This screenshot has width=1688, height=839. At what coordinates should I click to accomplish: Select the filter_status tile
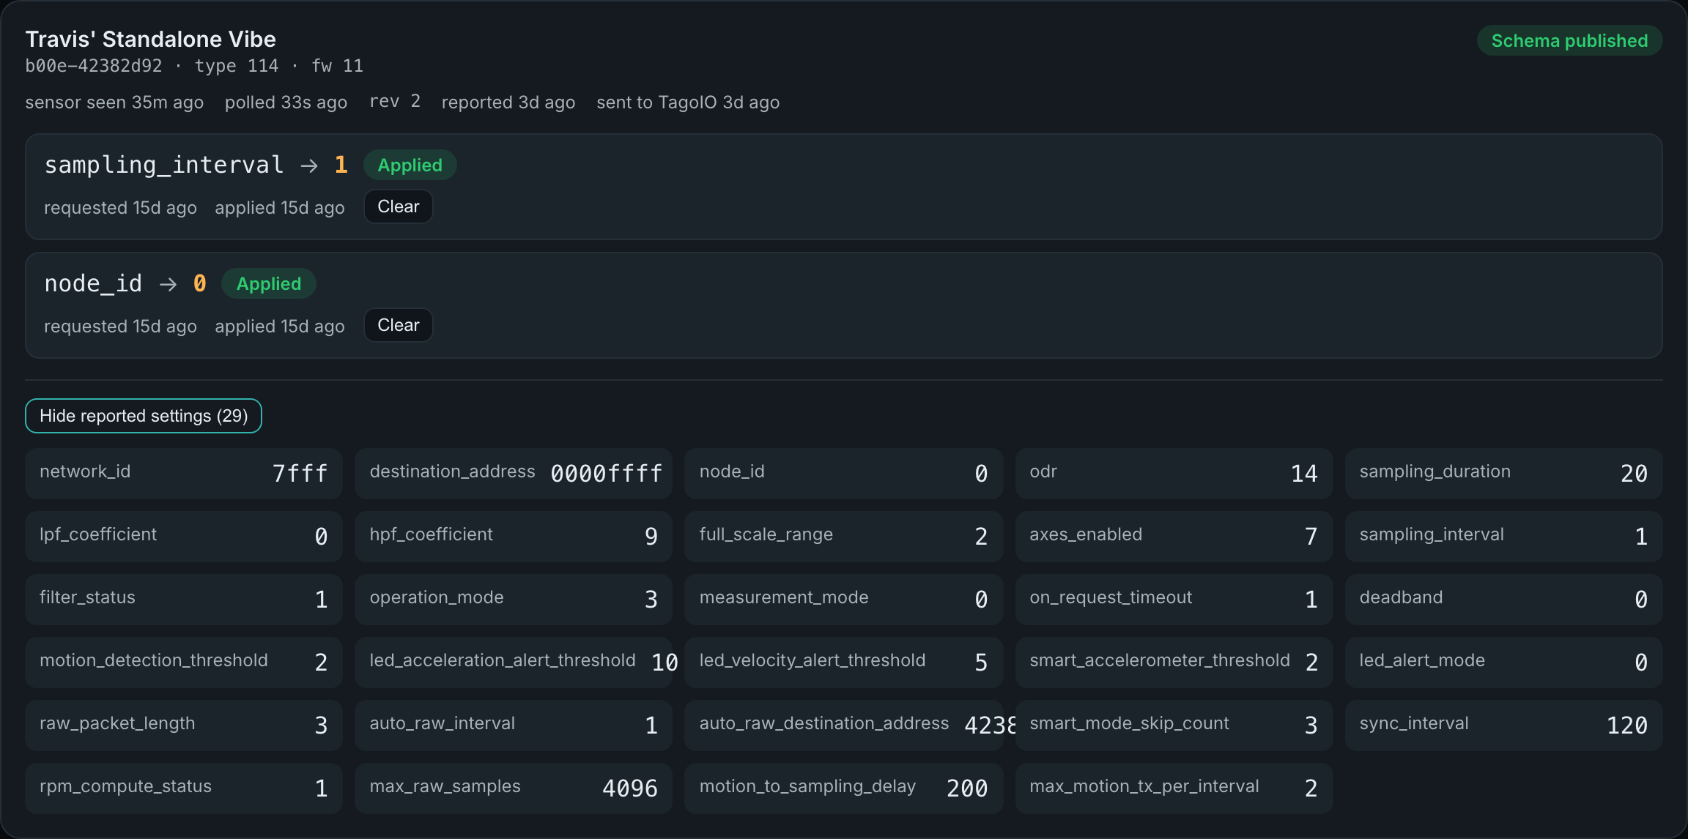[184, 599]
